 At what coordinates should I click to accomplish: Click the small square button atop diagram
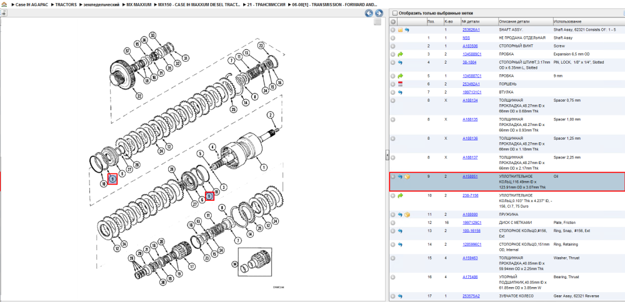click(377, 22)
